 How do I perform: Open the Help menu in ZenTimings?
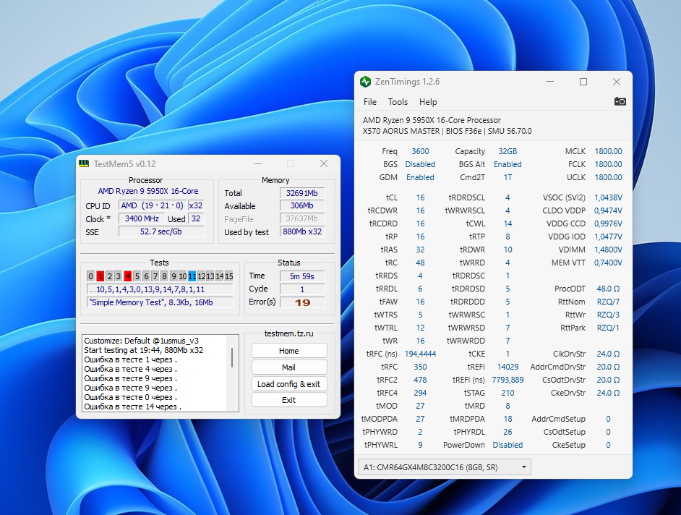pos(428,102)
